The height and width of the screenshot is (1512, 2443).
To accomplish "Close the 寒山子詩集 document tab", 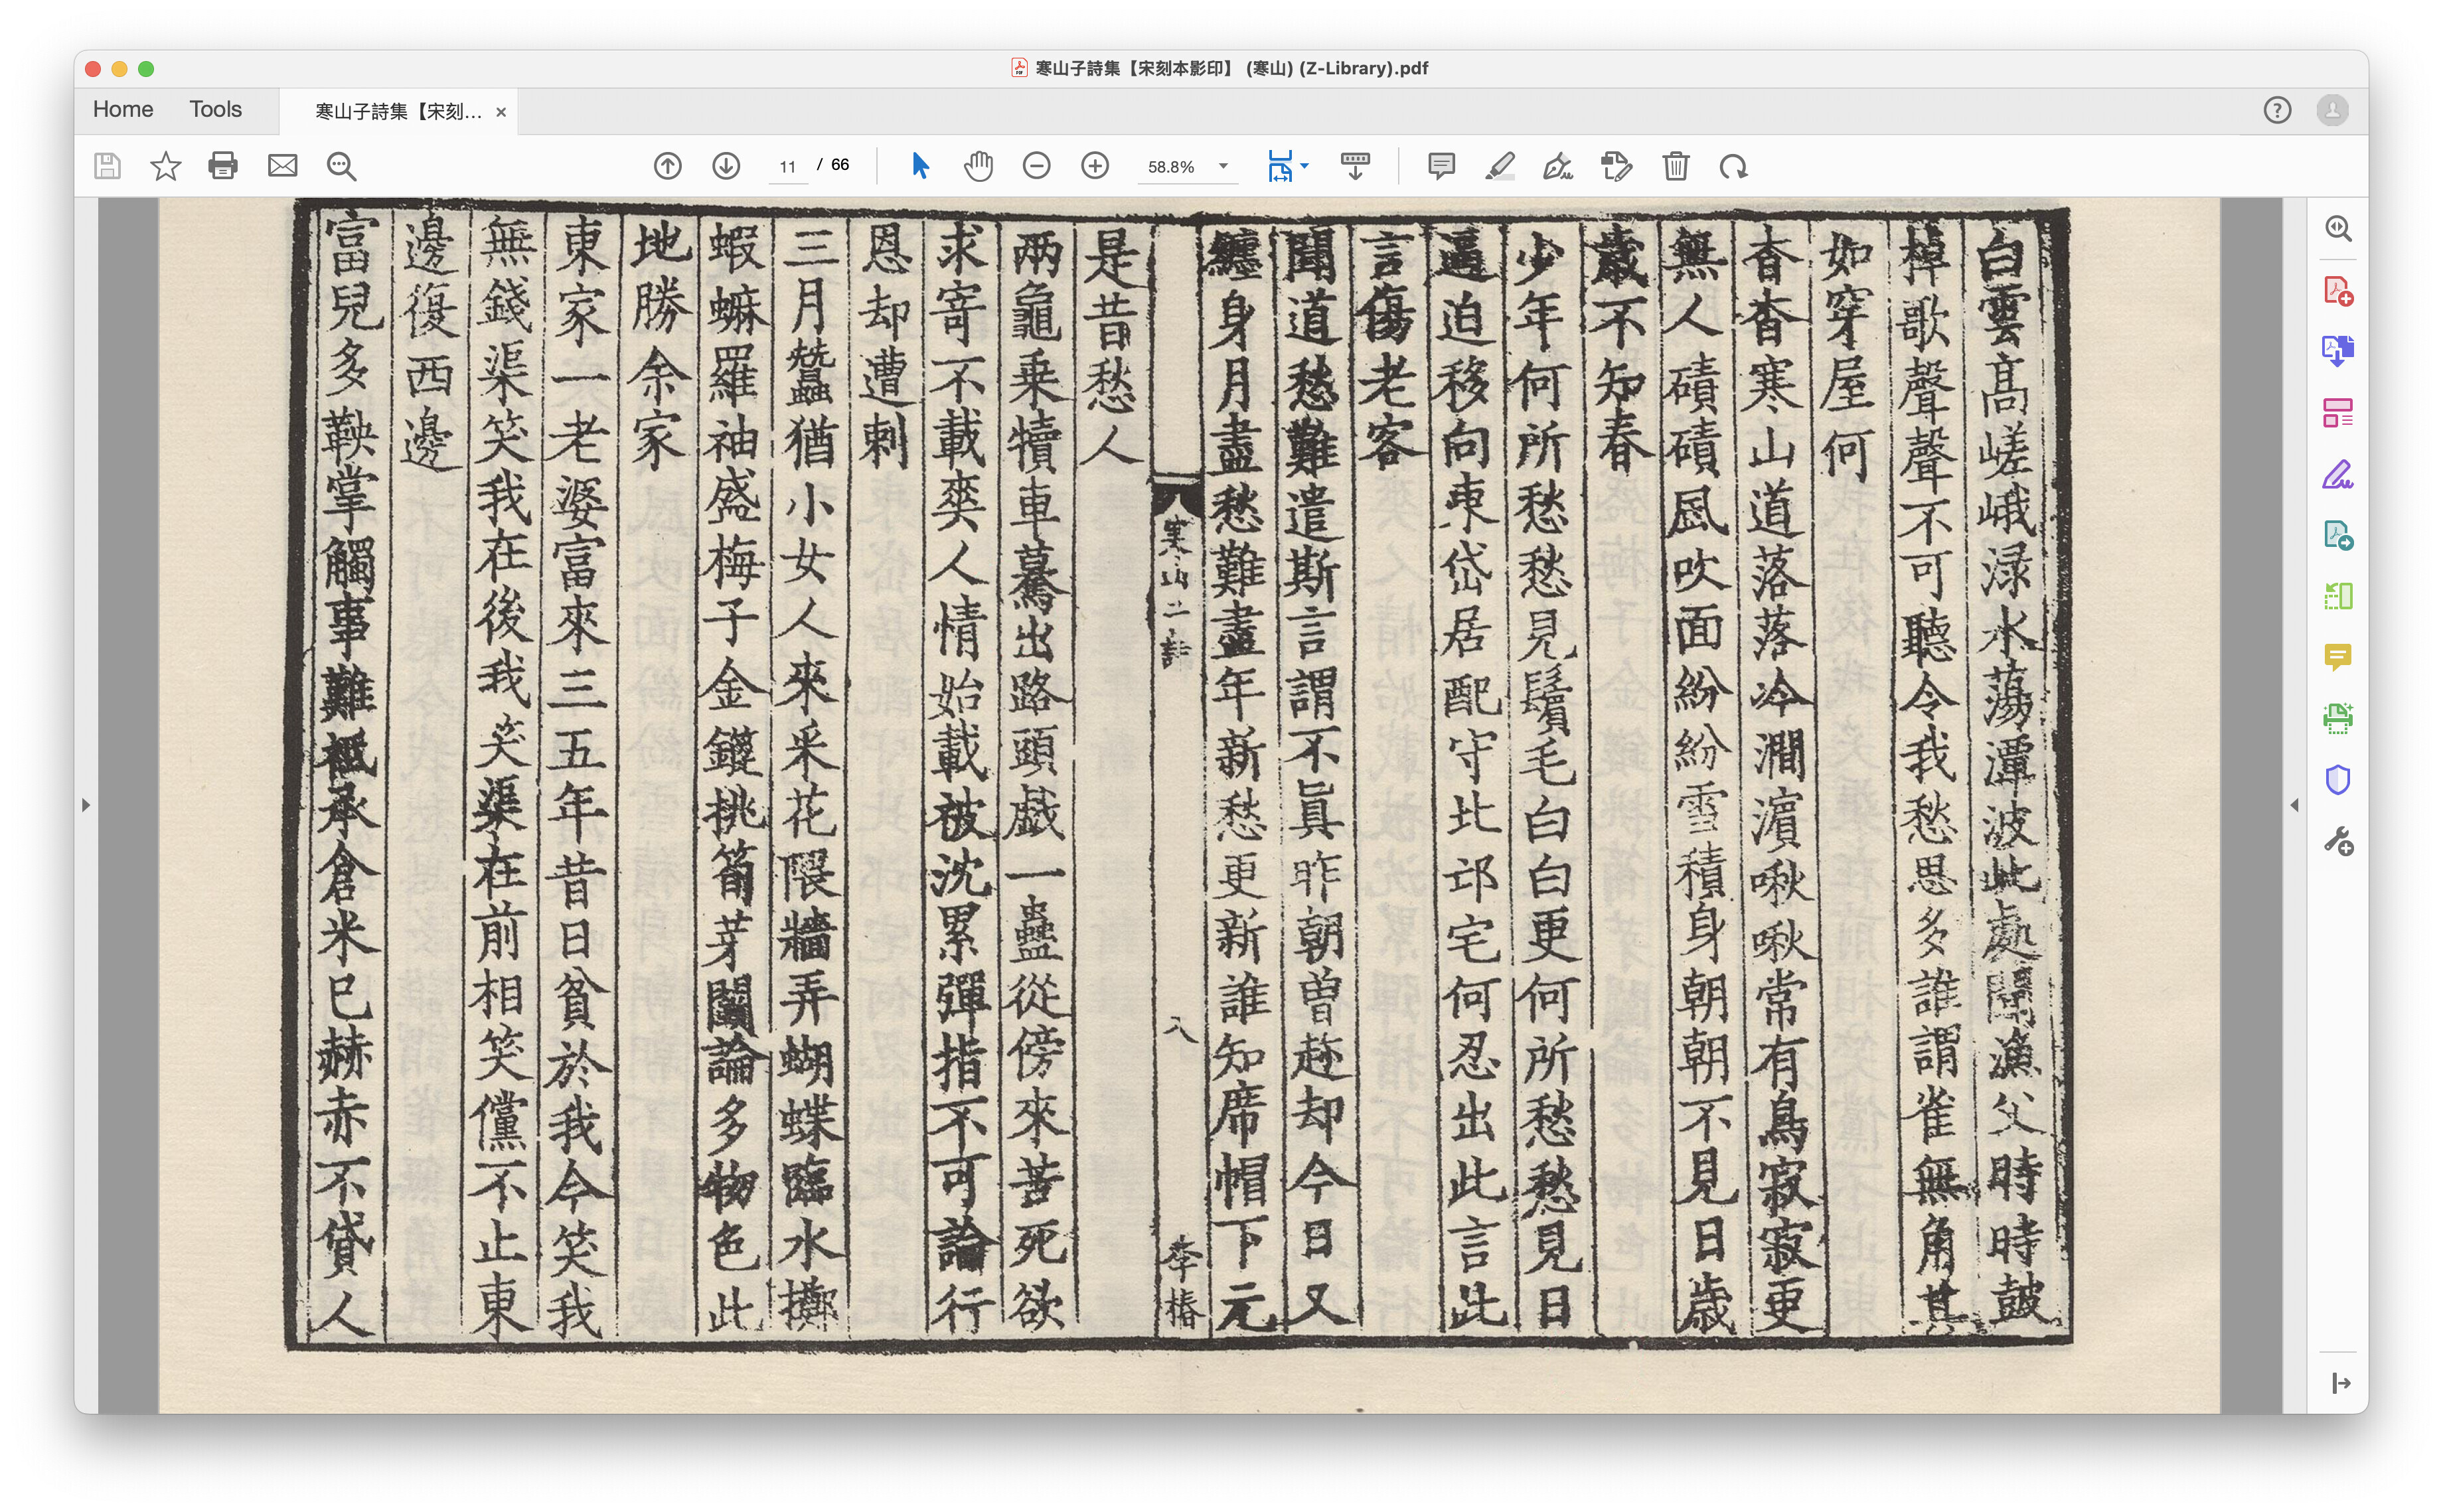I will pos(501,112).
